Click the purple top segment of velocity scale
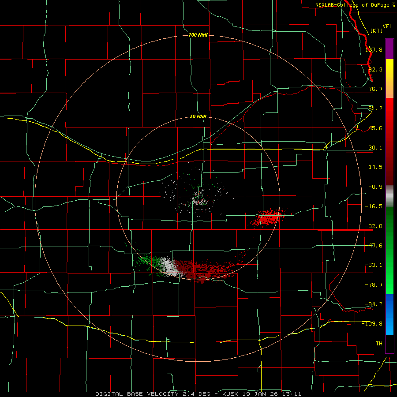 coord(390,49)
